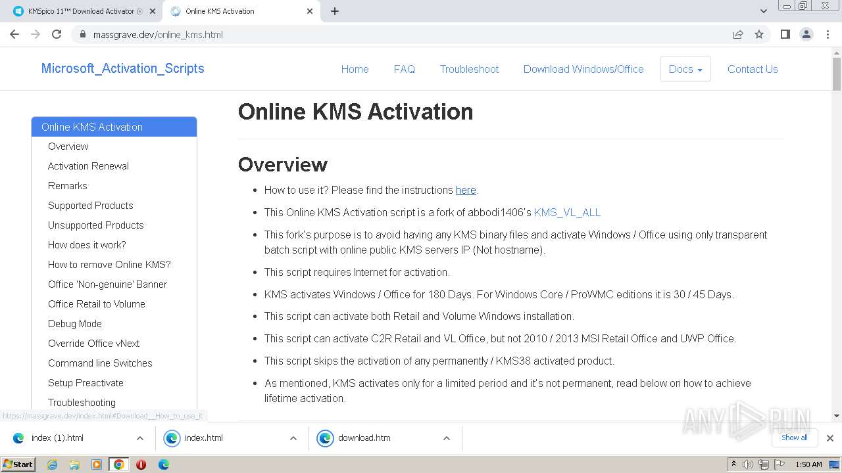Open the tab search chevron
The width and height of the screenshot is (842, 473).
764,11
